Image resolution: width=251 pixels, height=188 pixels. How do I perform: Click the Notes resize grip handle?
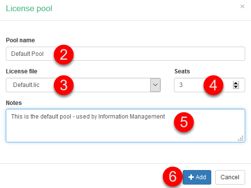tap(241, 138)
